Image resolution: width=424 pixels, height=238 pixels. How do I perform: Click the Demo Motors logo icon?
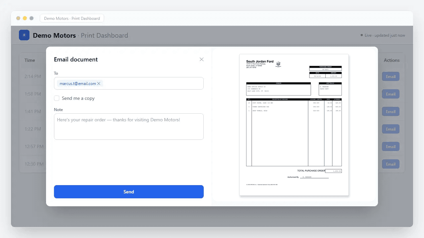24,35
